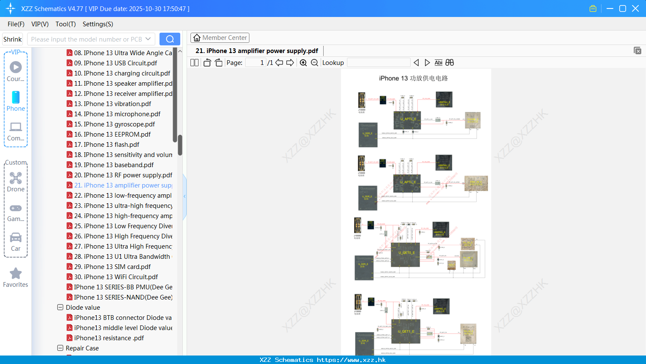646x364 pixels.
Task: Select the Game console category icon
Action: (x=16, y=213)
